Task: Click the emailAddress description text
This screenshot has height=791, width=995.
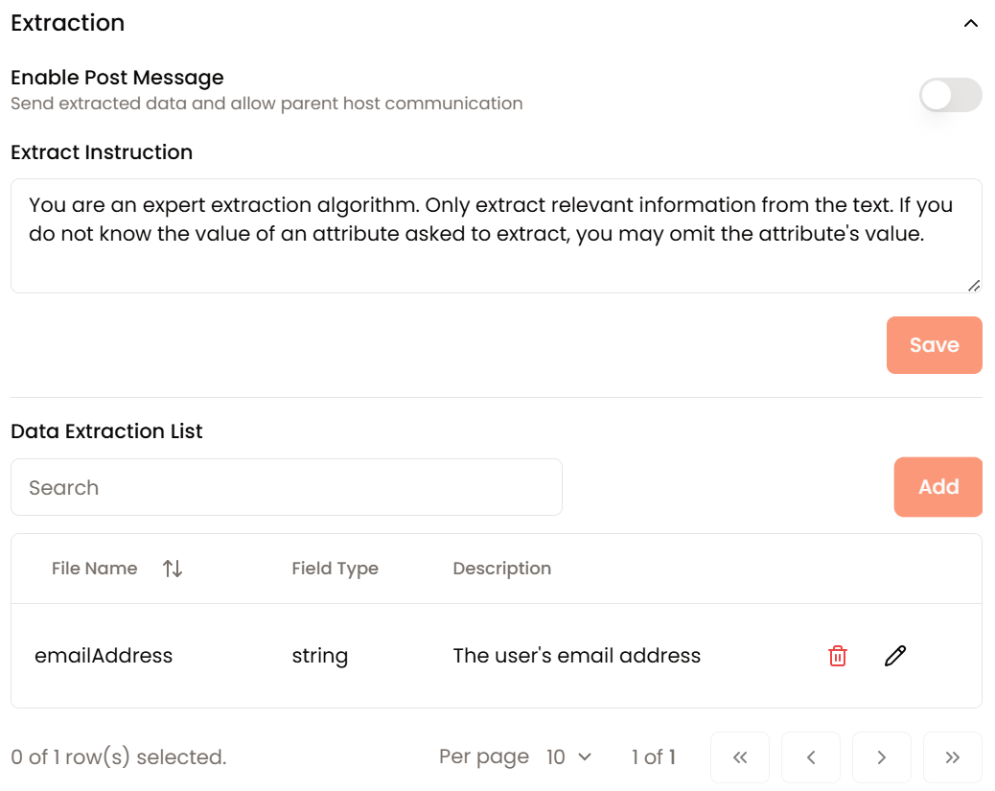Action: (x=577, y=655)
